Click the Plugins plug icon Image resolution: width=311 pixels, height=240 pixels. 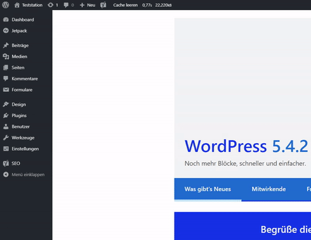point(6,115)
